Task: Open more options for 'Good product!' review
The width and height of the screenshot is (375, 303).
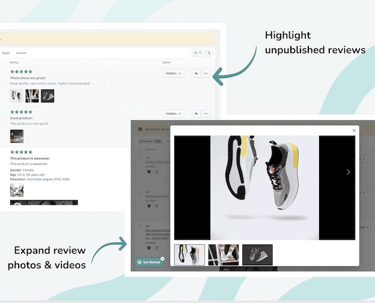Action: (206, 114)
